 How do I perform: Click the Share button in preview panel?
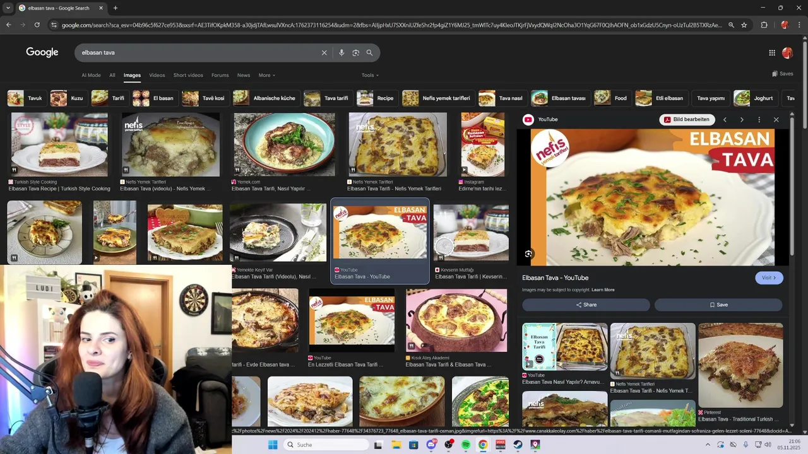(x=586, y=305)
